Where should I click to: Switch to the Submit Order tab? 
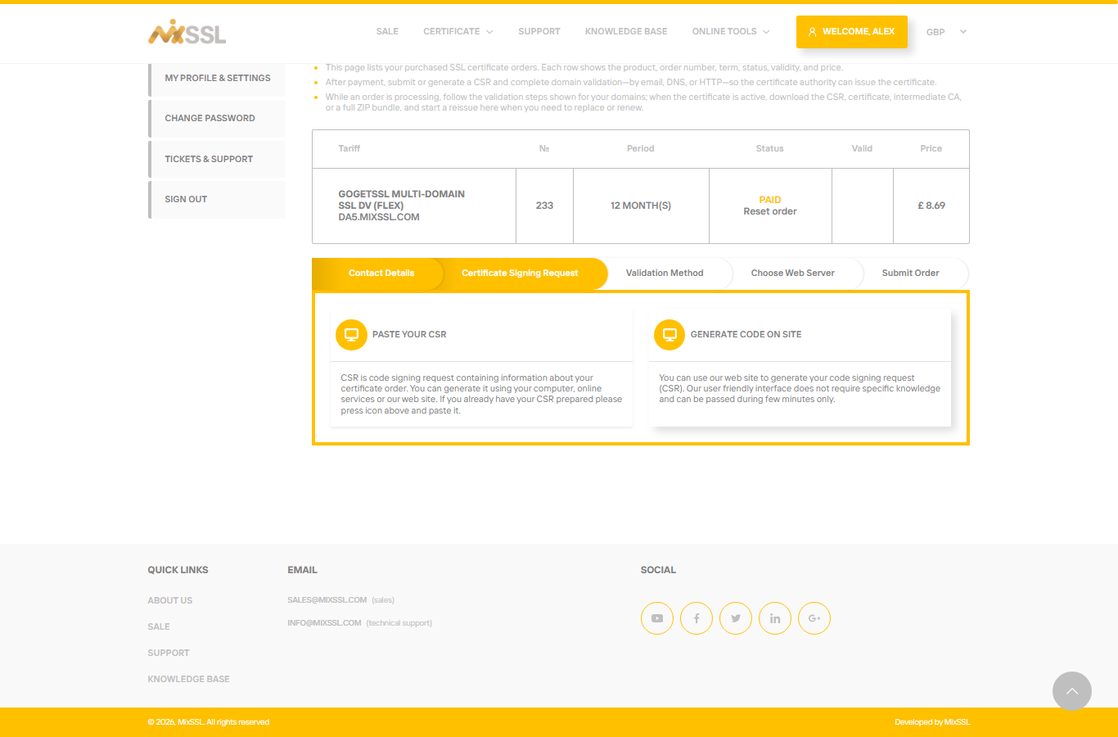tap(910, 273)
